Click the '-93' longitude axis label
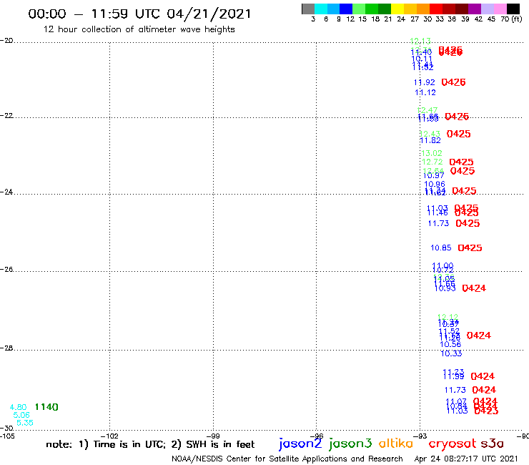 point(420,436)
